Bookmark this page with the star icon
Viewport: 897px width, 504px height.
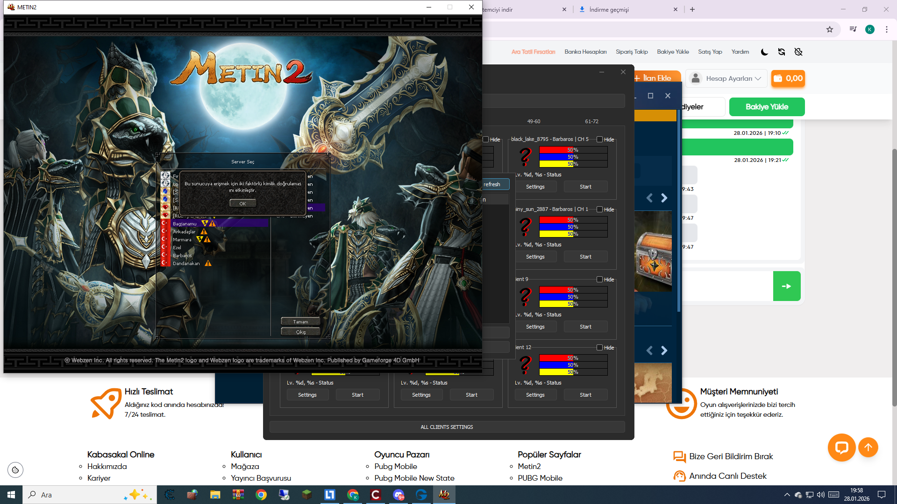tap(830, 29)
